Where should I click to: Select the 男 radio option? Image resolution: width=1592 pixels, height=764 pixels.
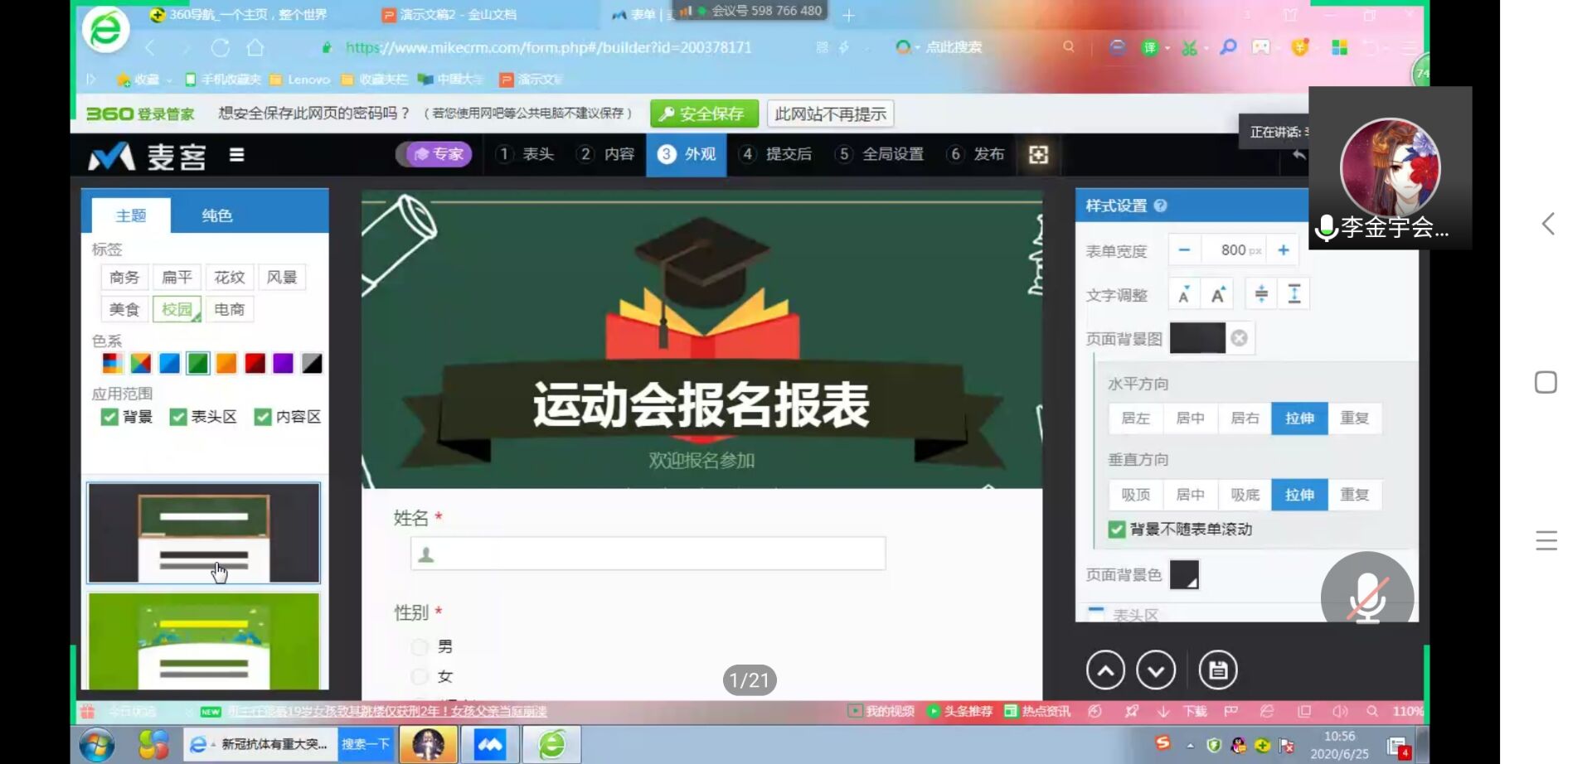[x=420, y=646]
